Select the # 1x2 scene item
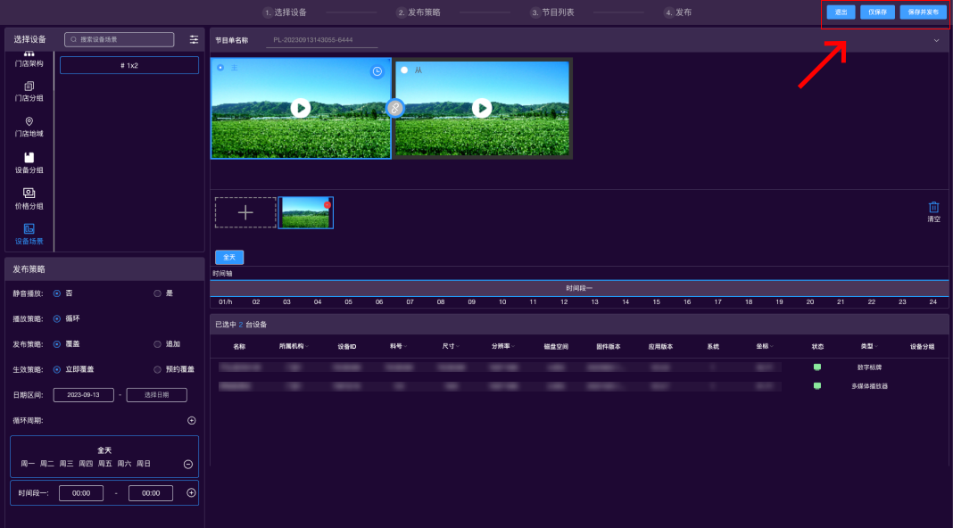953x528 pixels. click(129, 65)
